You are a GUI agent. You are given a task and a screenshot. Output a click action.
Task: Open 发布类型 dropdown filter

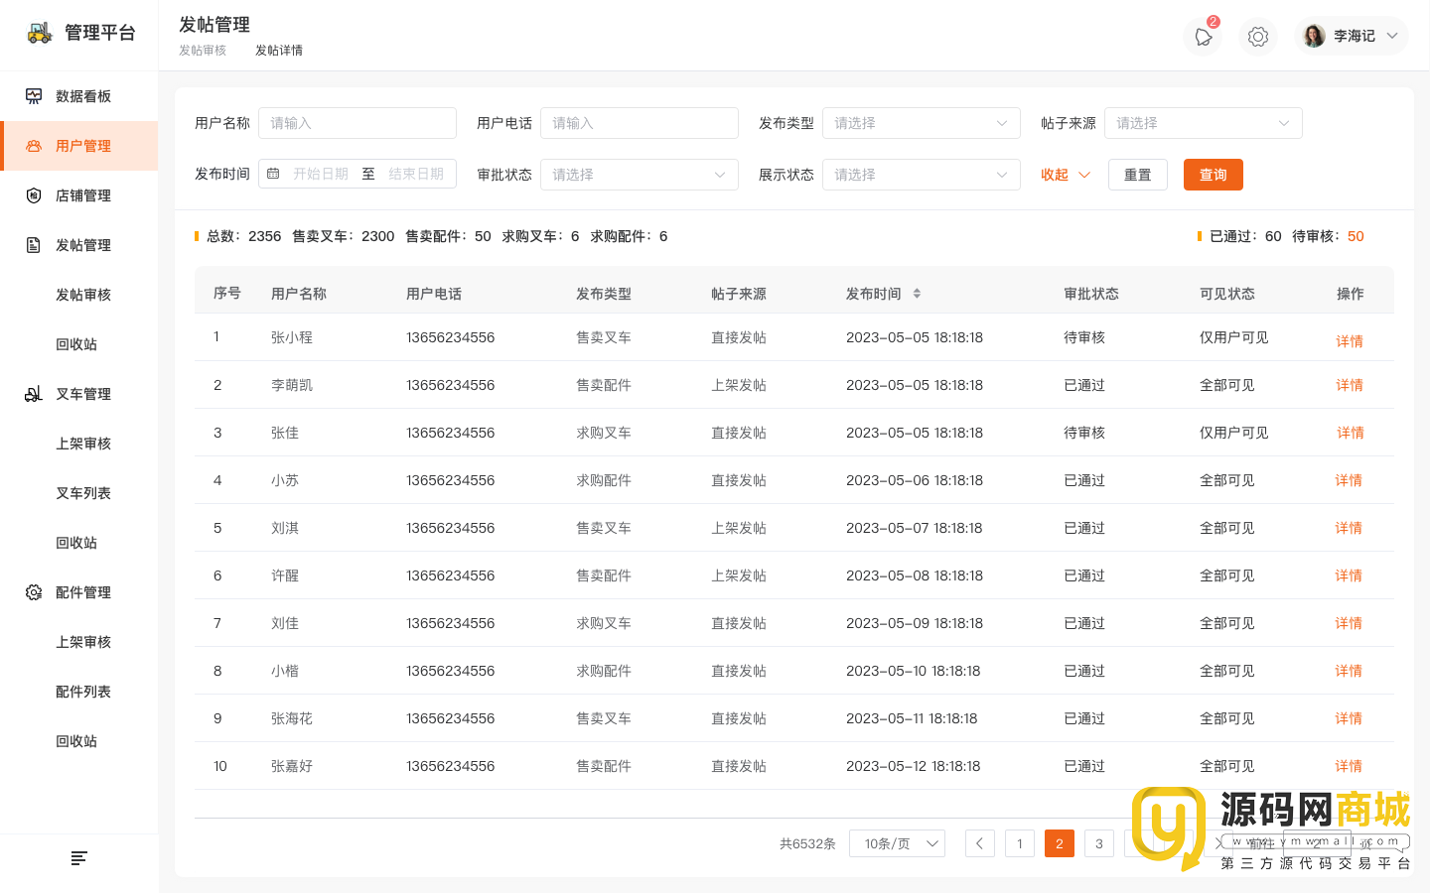coord(921,123)
